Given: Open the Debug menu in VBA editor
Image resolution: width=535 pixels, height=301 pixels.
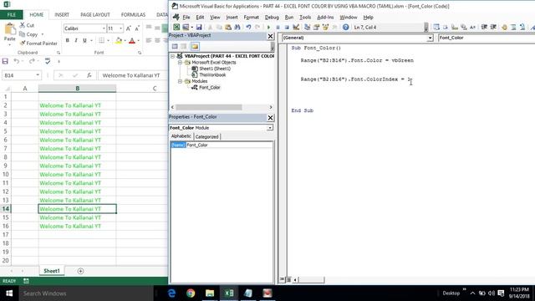Looking at the screenshot, I should (272, 18).
